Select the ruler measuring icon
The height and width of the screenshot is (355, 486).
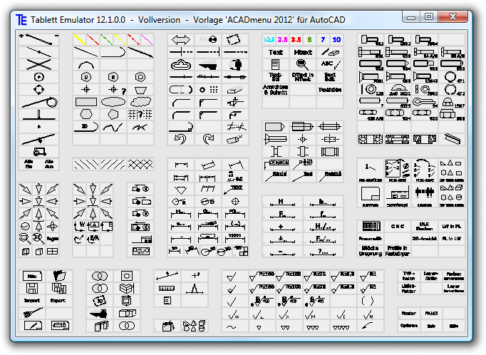pyautogui.click(x=167, y=288)
